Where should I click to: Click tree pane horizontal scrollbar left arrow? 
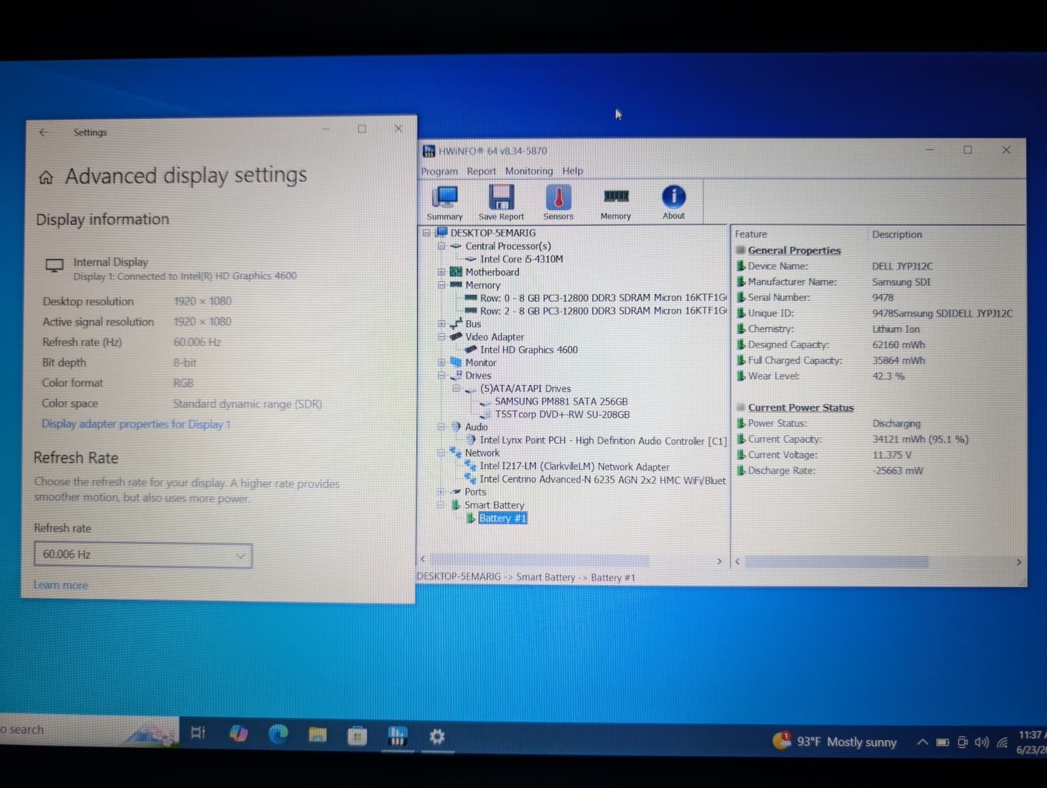click(x=423, y=559)
